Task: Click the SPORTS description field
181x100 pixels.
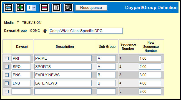Action: [x=63, y=67]
